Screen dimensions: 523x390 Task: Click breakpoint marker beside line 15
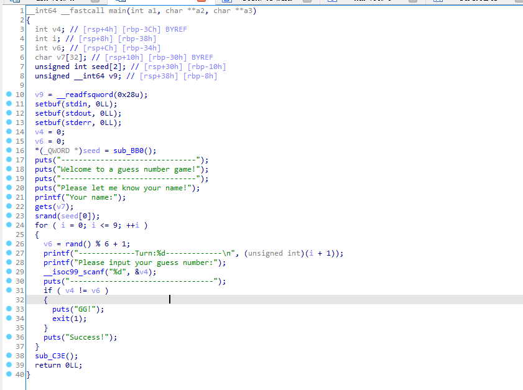[x=9, y=141]
